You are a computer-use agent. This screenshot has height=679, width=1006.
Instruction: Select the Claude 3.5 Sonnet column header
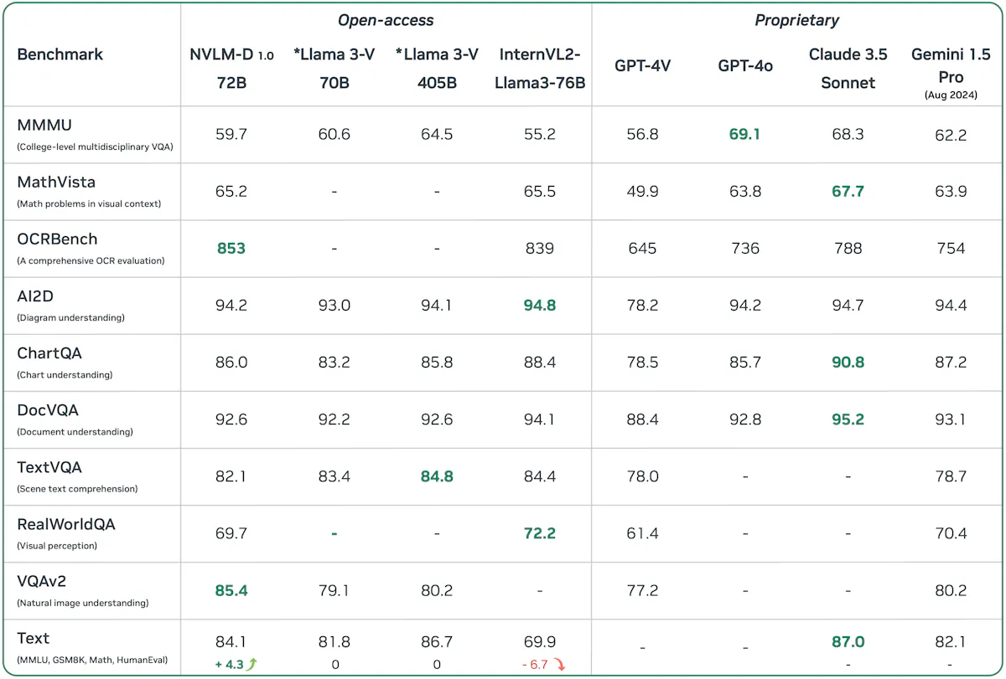click(x=848, y=68)
